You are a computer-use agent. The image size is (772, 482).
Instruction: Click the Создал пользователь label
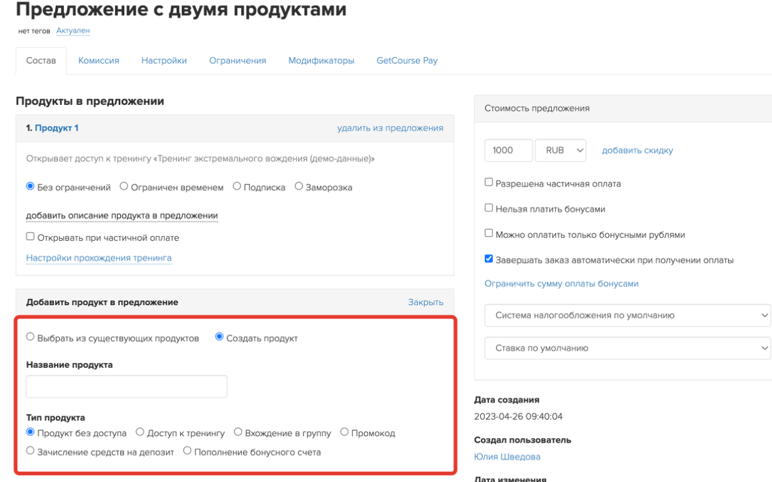522,440
